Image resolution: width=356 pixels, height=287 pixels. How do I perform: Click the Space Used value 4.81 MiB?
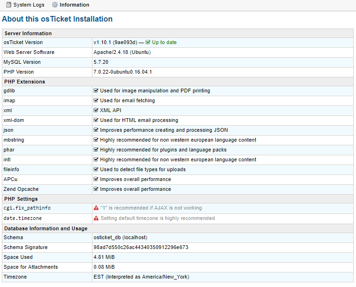click(104, 257)
